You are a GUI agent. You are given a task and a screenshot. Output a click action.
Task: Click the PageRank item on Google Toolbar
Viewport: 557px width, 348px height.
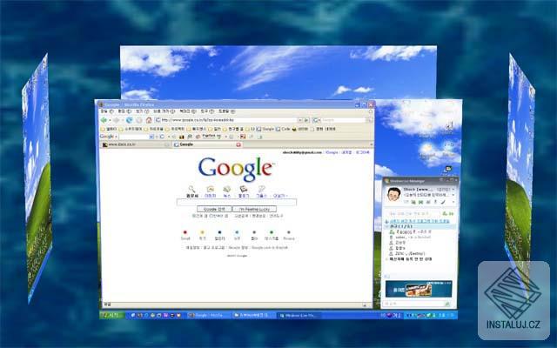pyautogui.click(x=211, y=136)
